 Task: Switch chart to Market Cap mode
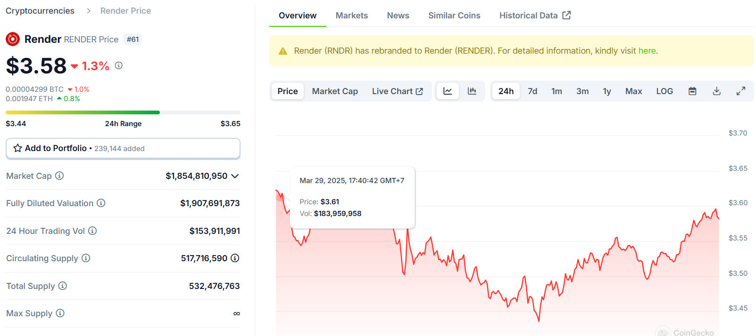(335, 91)
